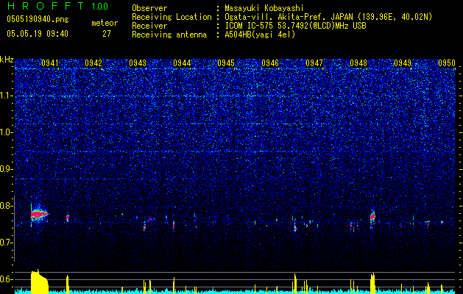The image size is (463, 294).
Task: Click the 'Receiver' field label
Action: pyautogui.click(x=149, y=26)
